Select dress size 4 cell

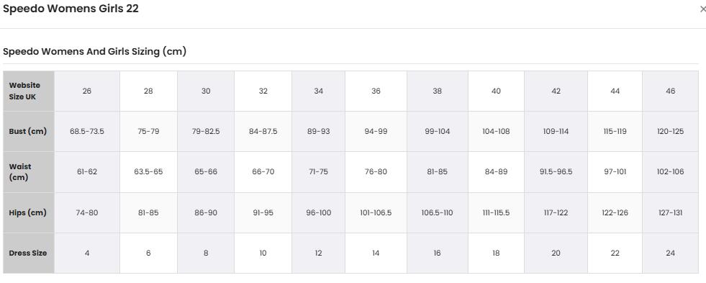tap(87, 253)
